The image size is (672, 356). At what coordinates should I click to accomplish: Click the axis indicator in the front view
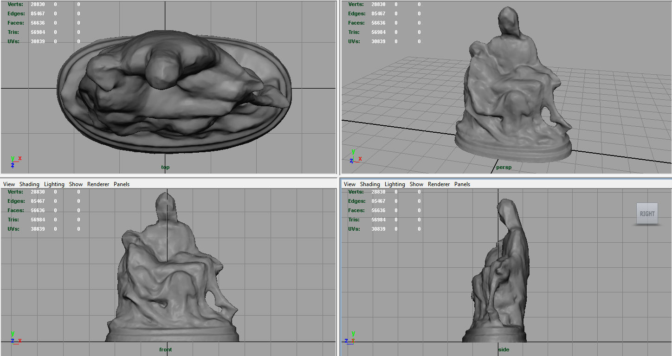coord(16,337)
